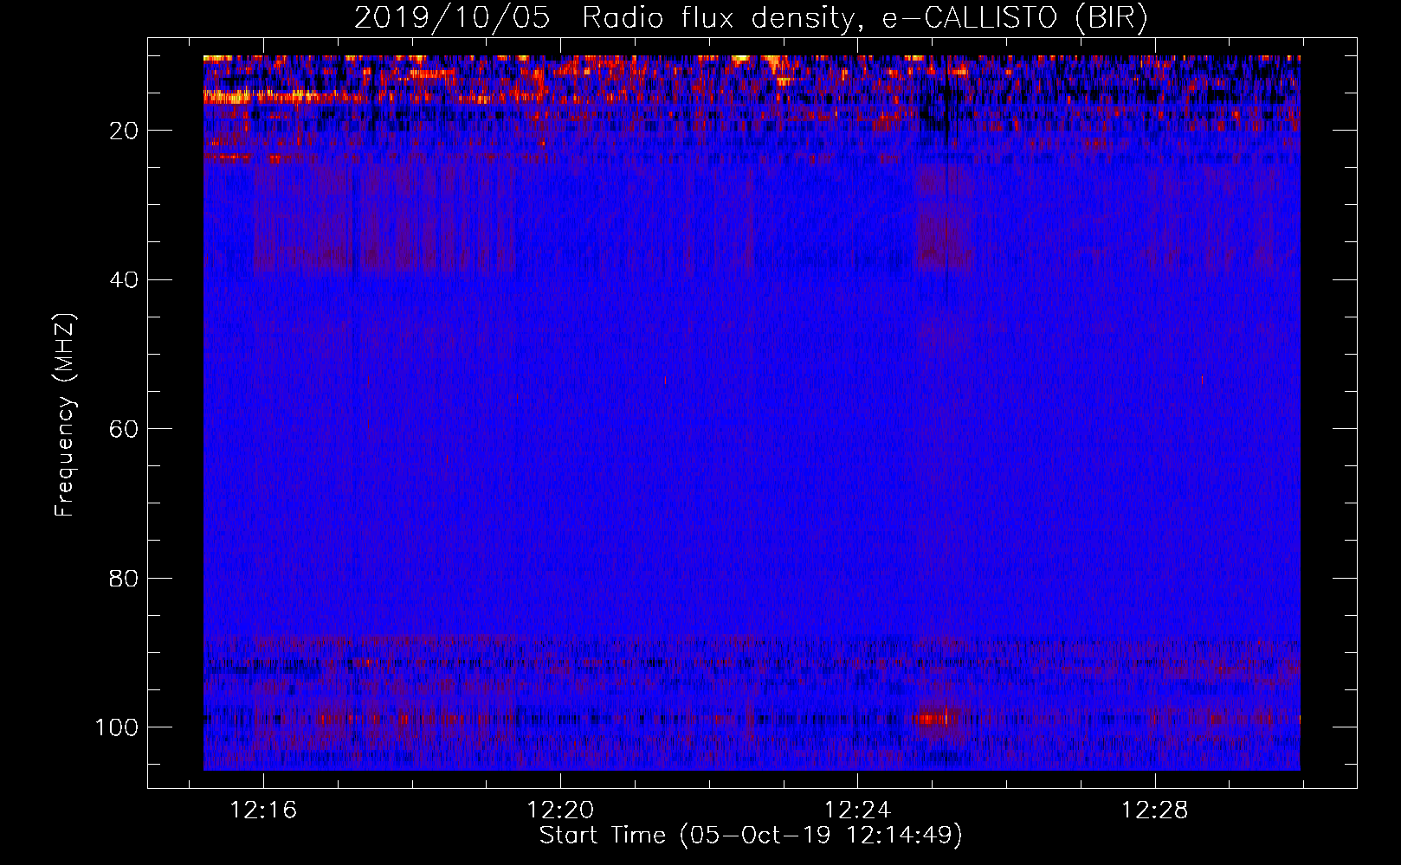Click the 80 frequency tick label
This screenshot has height=865, width=1401.
click(x=124, y=578)
